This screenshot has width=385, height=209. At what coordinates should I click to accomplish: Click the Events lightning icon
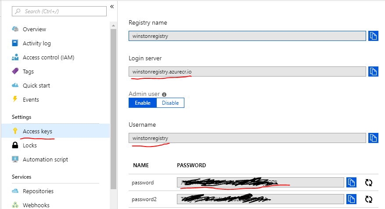(x=15, y=99)
